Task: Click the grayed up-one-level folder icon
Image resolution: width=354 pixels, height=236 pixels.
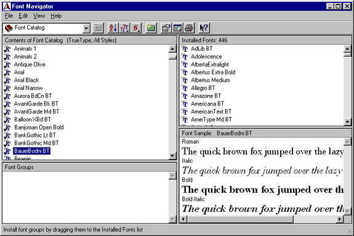Action: pos(98,28)
